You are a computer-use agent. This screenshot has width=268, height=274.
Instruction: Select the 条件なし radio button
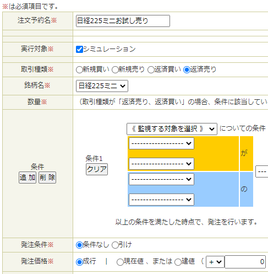tap(79, 245)
